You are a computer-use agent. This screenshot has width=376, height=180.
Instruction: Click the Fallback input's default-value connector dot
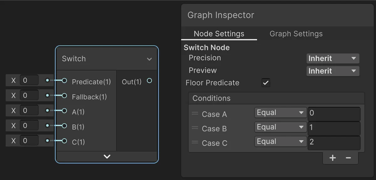(x=47, y=95)
